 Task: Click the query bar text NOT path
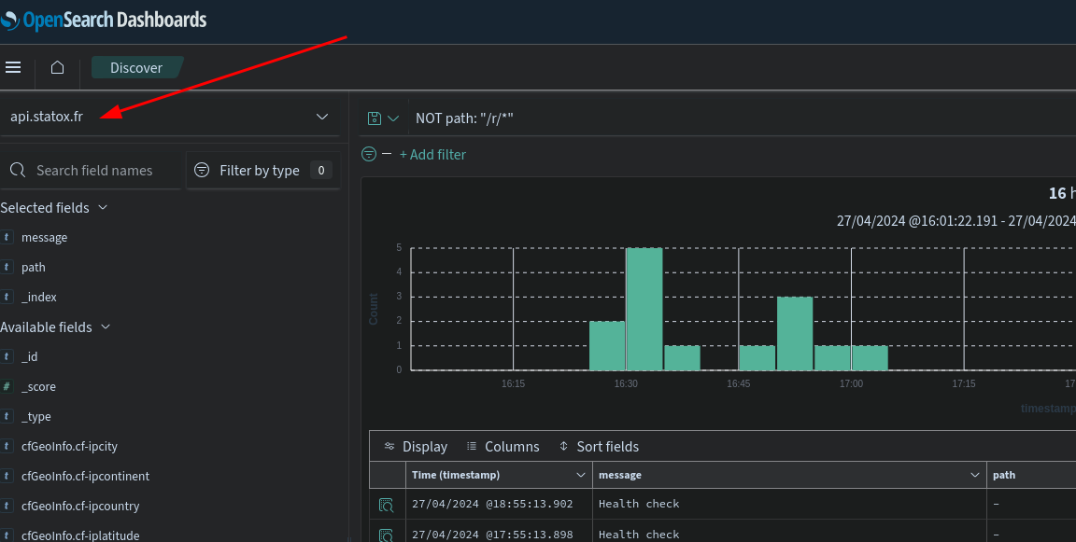[464, 118]
